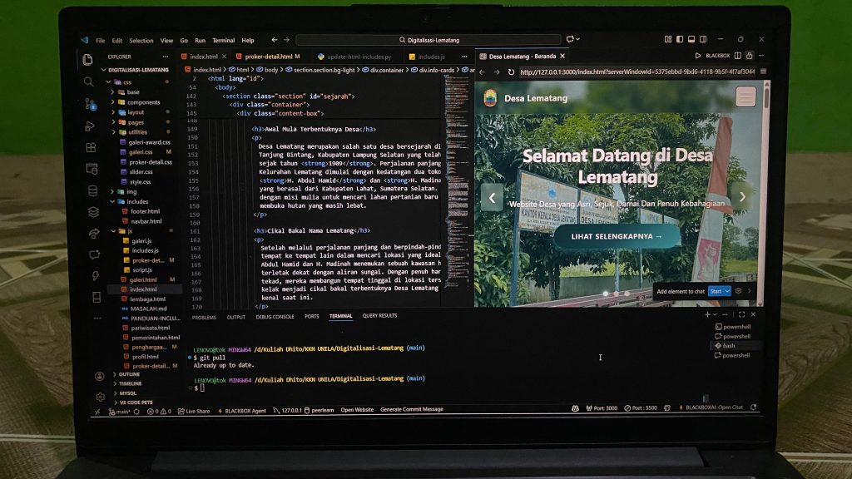Click Generate Commit Message in status bar
The height and width of the screenshot is (479, 852).
pos(411,409)
